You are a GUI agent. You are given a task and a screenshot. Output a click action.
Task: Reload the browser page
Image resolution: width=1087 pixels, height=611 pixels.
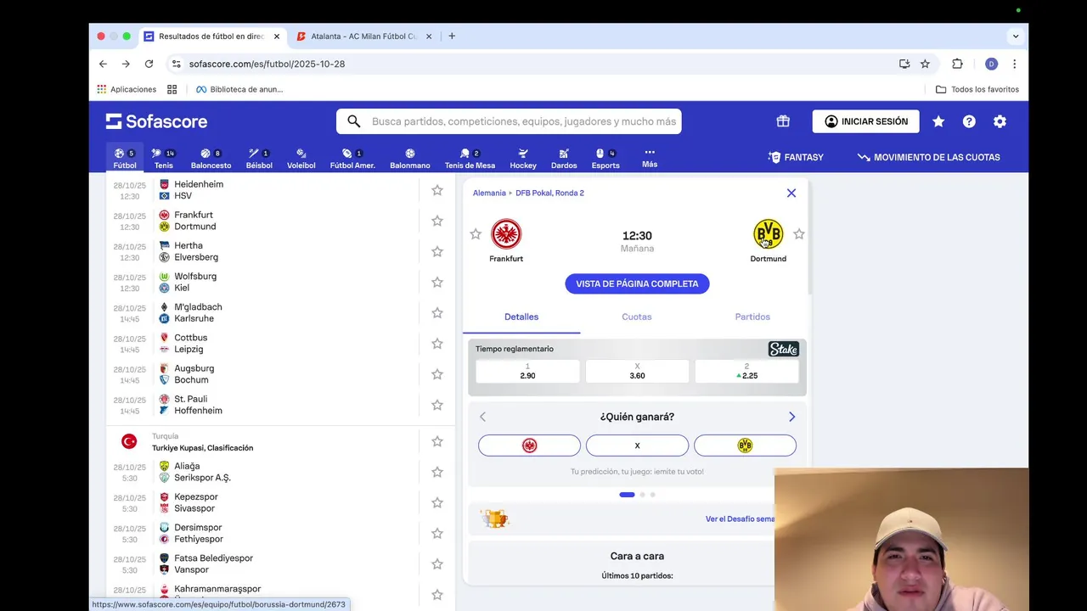click(x=149, y=64)
